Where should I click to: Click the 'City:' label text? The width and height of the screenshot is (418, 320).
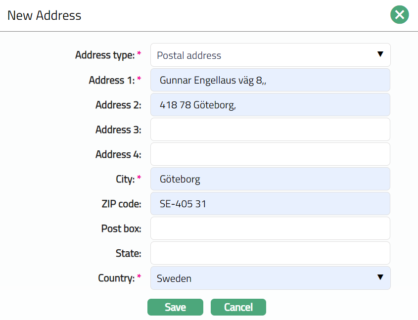coord(126,179)
